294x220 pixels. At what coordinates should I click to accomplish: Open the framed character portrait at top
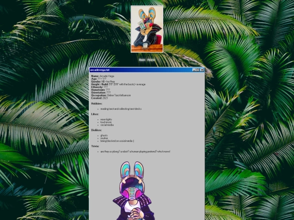[x=147, y=29]
